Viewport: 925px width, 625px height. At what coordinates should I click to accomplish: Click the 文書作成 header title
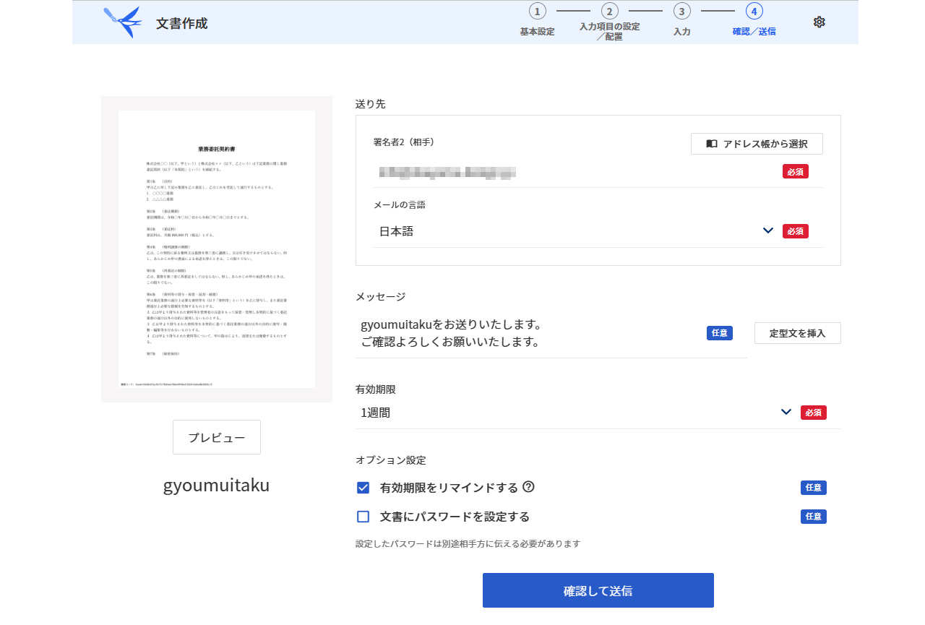(181, 23)
